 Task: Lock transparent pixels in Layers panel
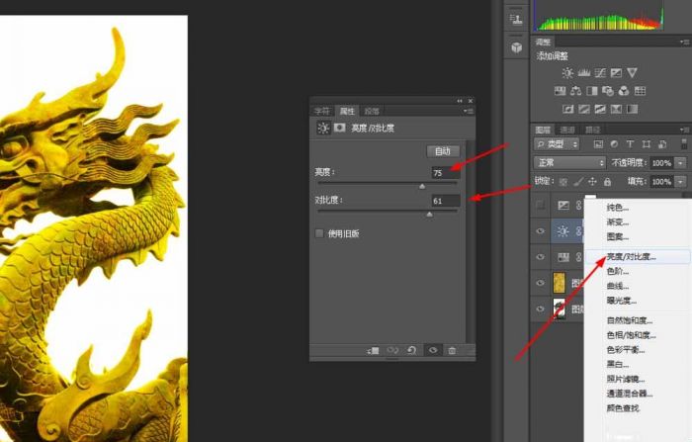[563, 182]
